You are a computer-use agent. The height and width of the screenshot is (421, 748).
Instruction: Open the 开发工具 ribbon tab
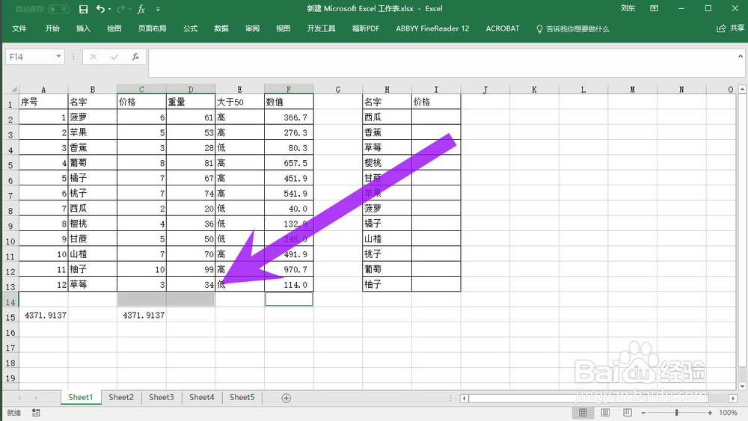pyautogui.click(x=321, y=28)
